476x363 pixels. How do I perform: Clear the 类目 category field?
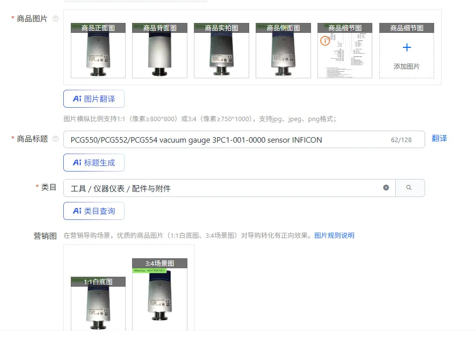pos(386,187)
